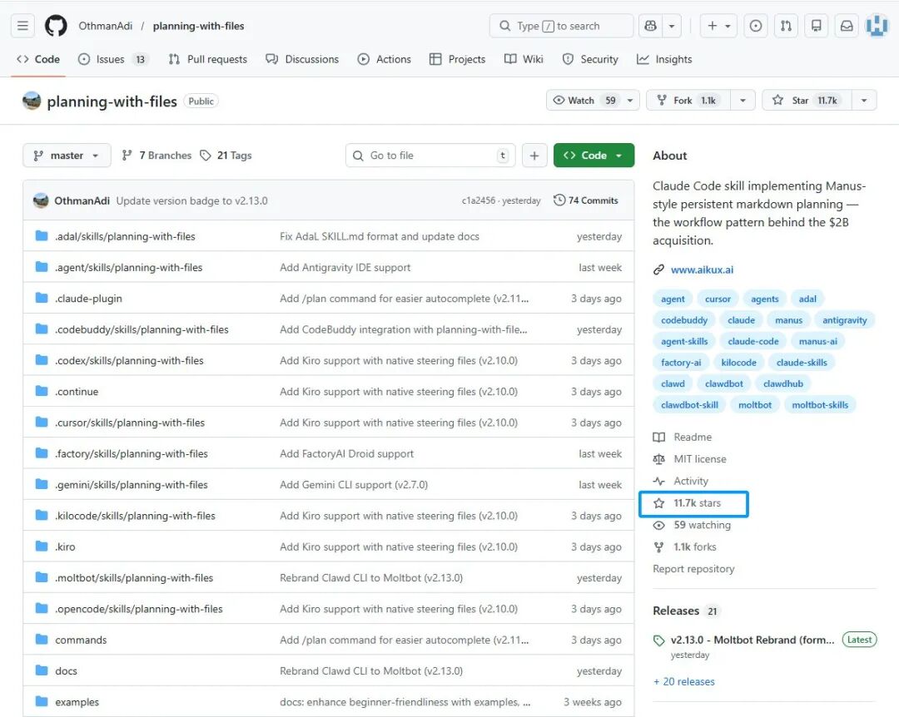Open the issues icon in header
The height and width of the screenshot is (717, 899).
pos(755,26)
